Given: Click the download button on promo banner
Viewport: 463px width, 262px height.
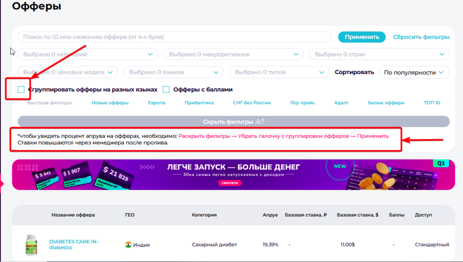Looking at the screenshot, I should pyautogui.click(x=229, y=183).
